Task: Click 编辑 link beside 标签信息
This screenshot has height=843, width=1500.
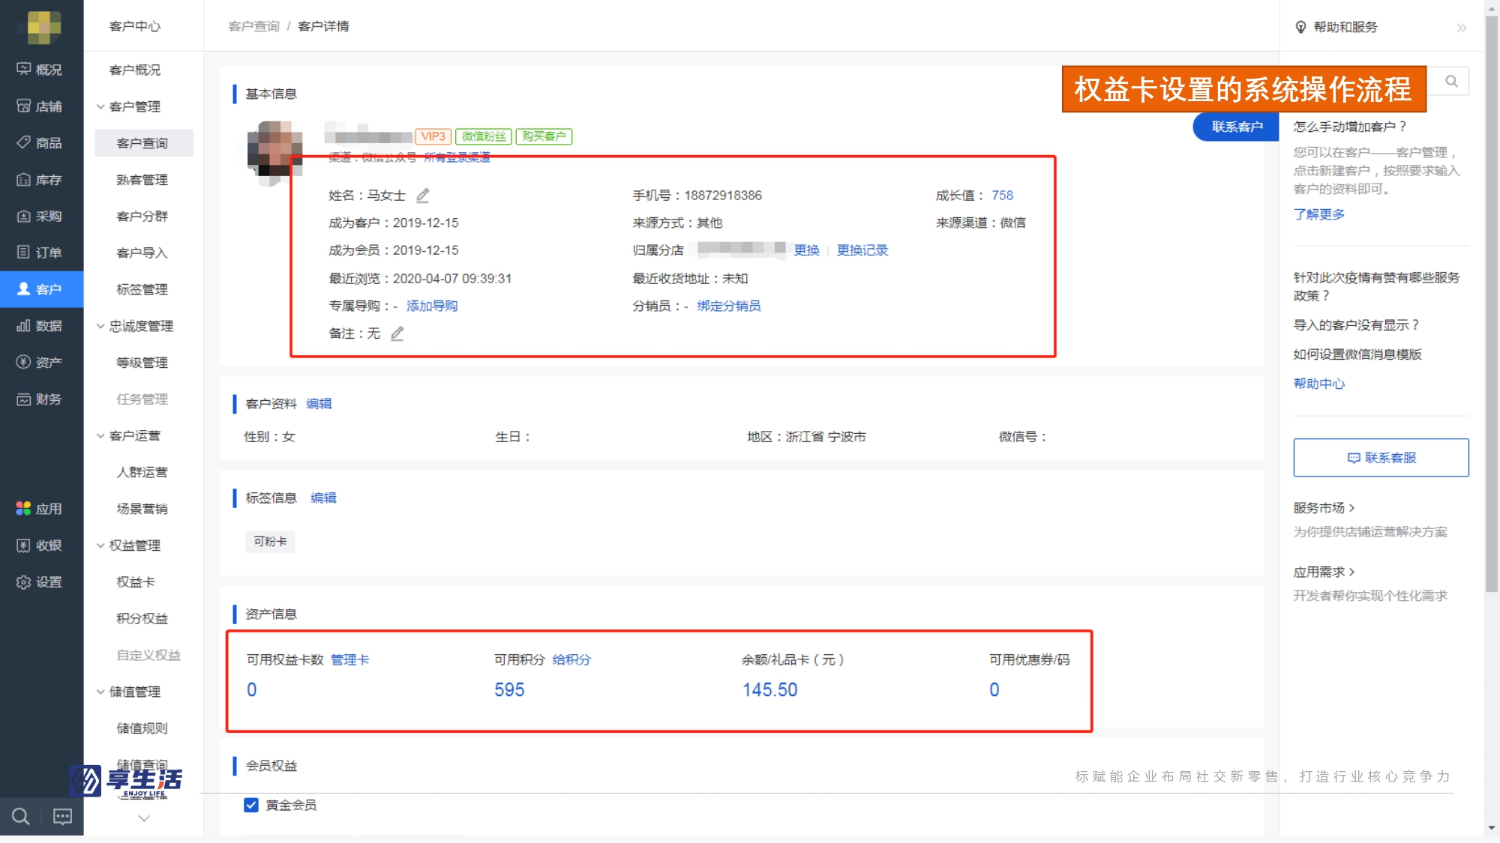Action: 323,498
